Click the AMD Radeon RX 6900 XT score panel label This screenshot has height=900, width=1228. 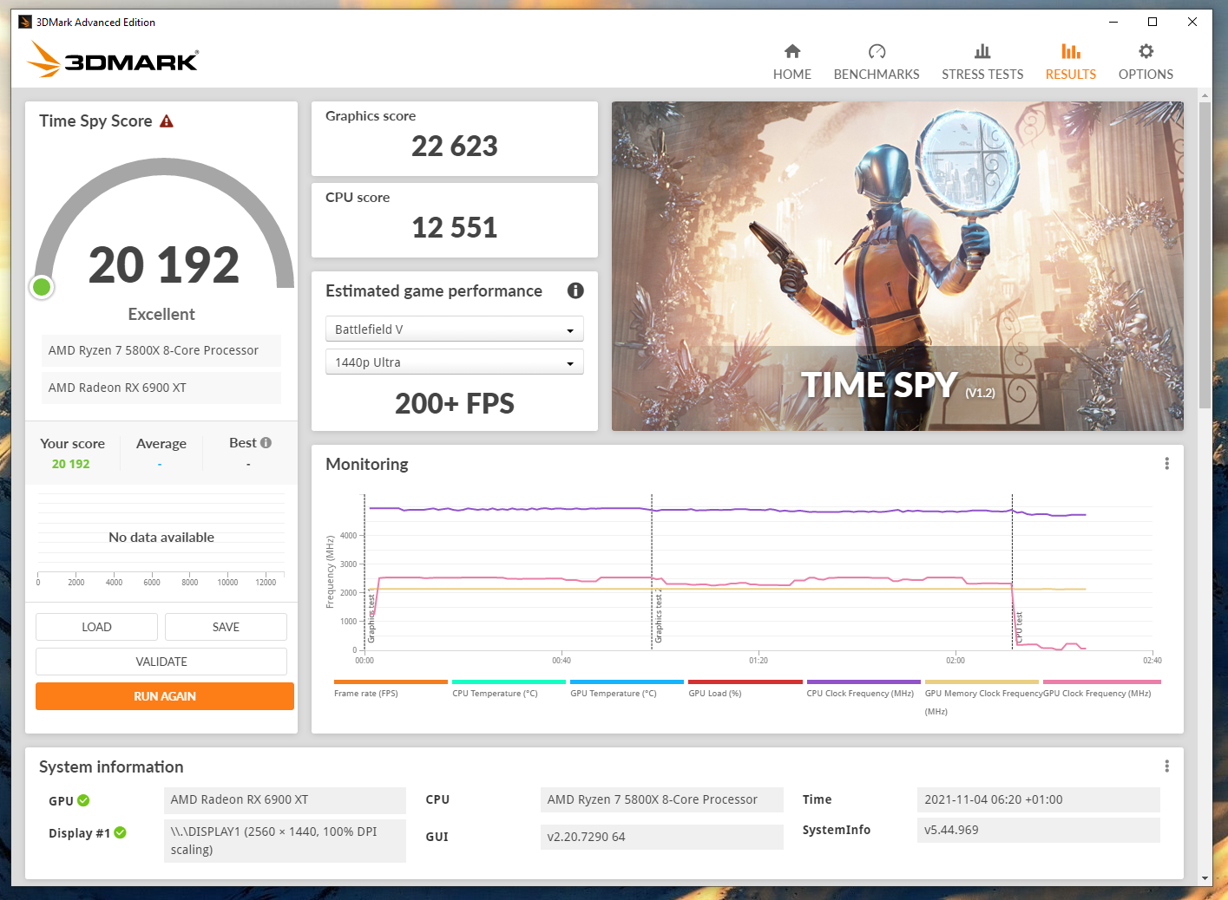(x=161, y=388)
